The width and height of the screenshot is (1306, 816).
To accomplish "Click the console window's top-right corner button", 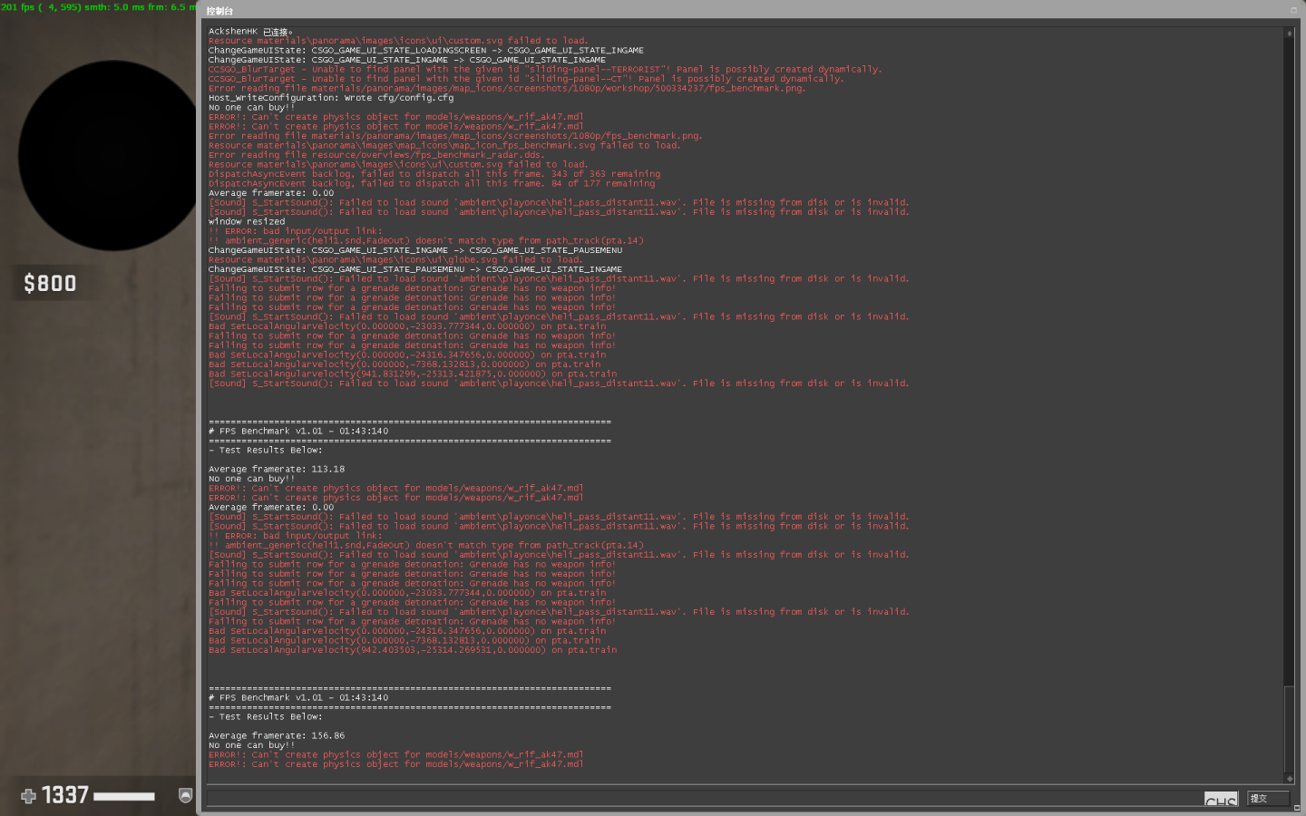I will click(x=1293, y=10).
